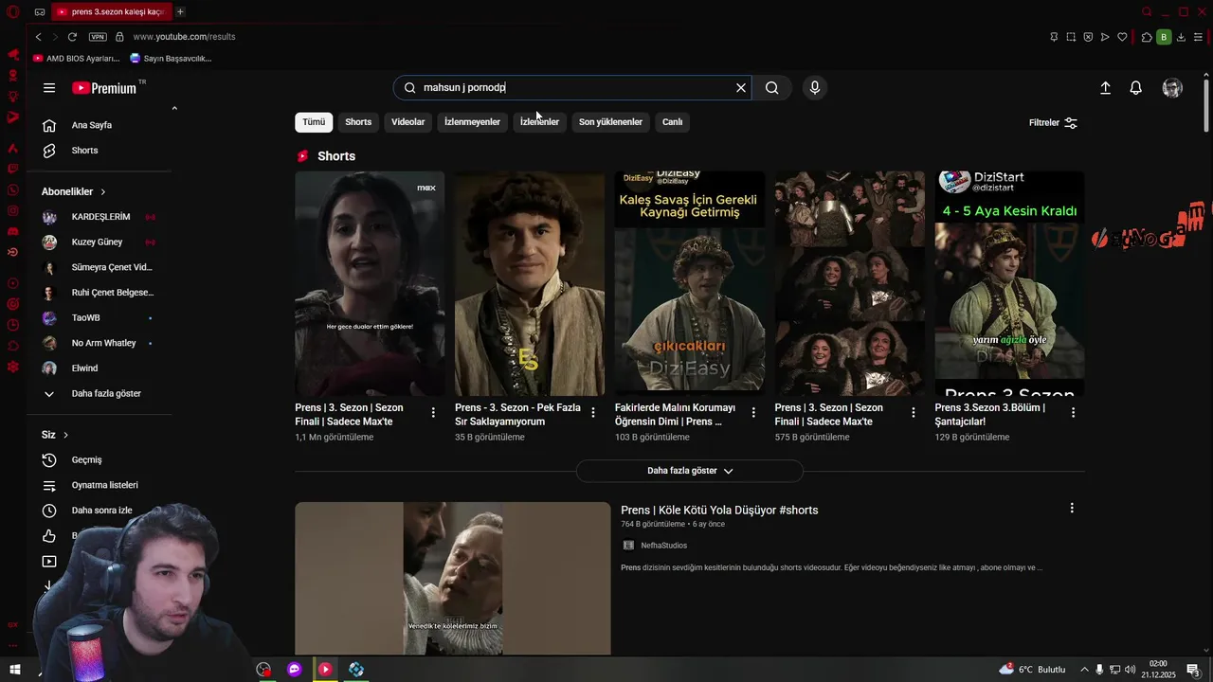Open options menu for the 129 B görüntüleme short
The width and height of the screenshot is (1213, 682).
[1073, 412]
